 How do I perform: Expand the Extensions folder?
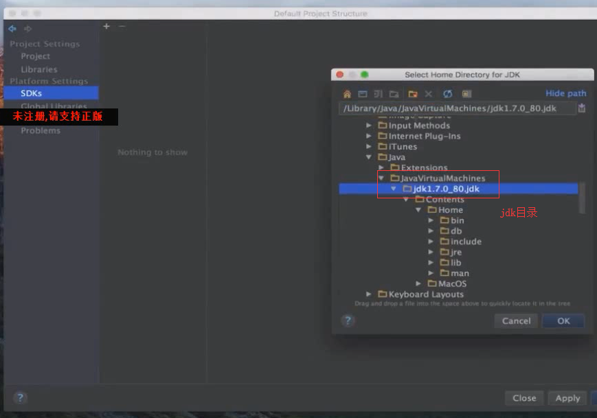tap(381, 167)
